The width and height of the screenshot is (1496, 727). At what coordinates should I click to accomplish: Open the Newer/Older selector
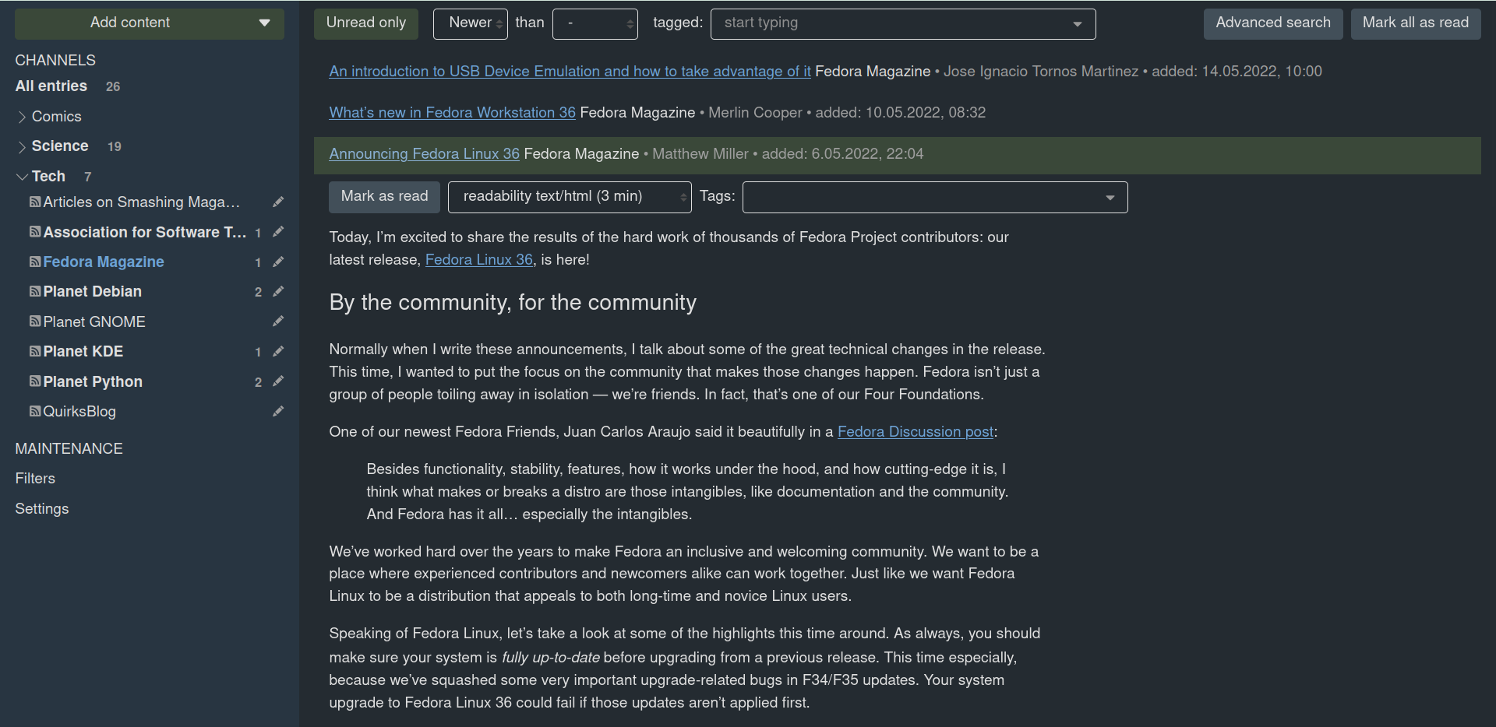471,23
